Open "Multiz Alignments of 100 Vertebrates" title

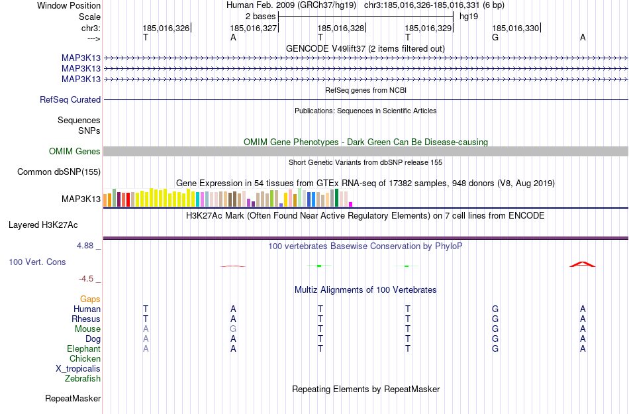(x=365, y=289)
